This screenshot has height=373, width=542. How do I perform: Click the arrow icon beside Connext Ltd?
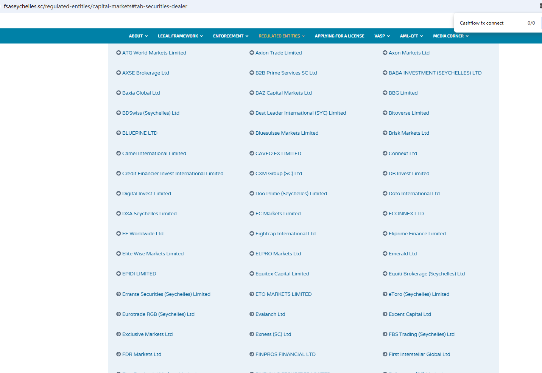[385, 154]
